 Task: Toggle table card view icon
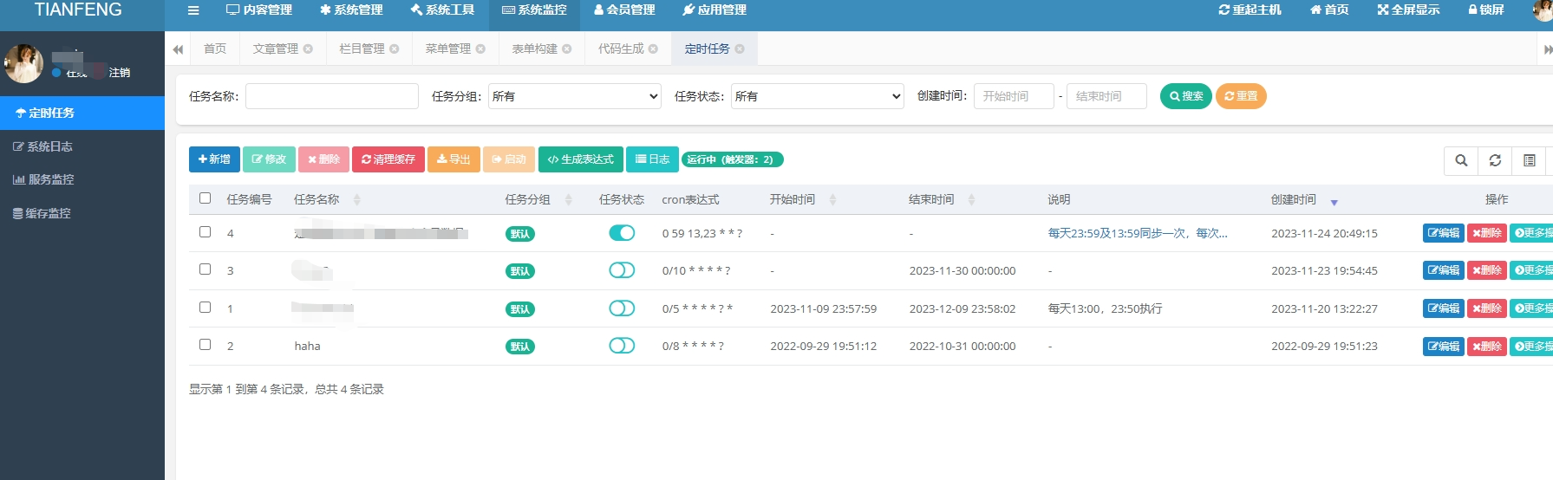(x=1529, y=160)
